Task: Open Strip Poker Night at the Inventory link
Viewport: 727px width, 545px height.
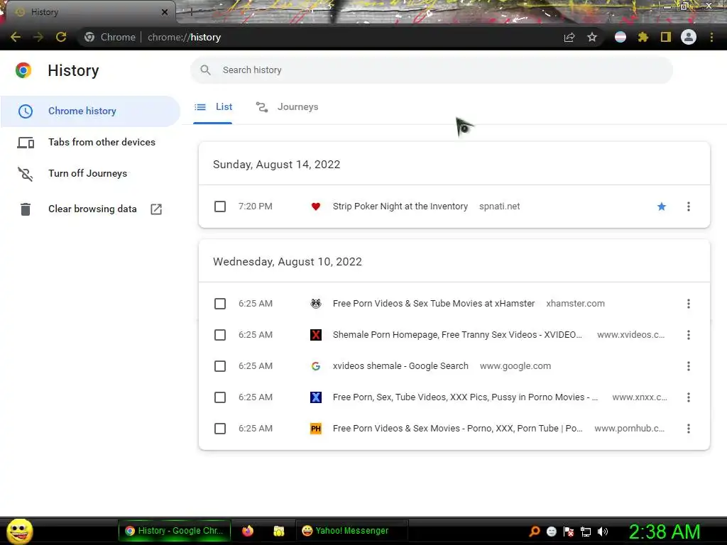Action: 400,207
